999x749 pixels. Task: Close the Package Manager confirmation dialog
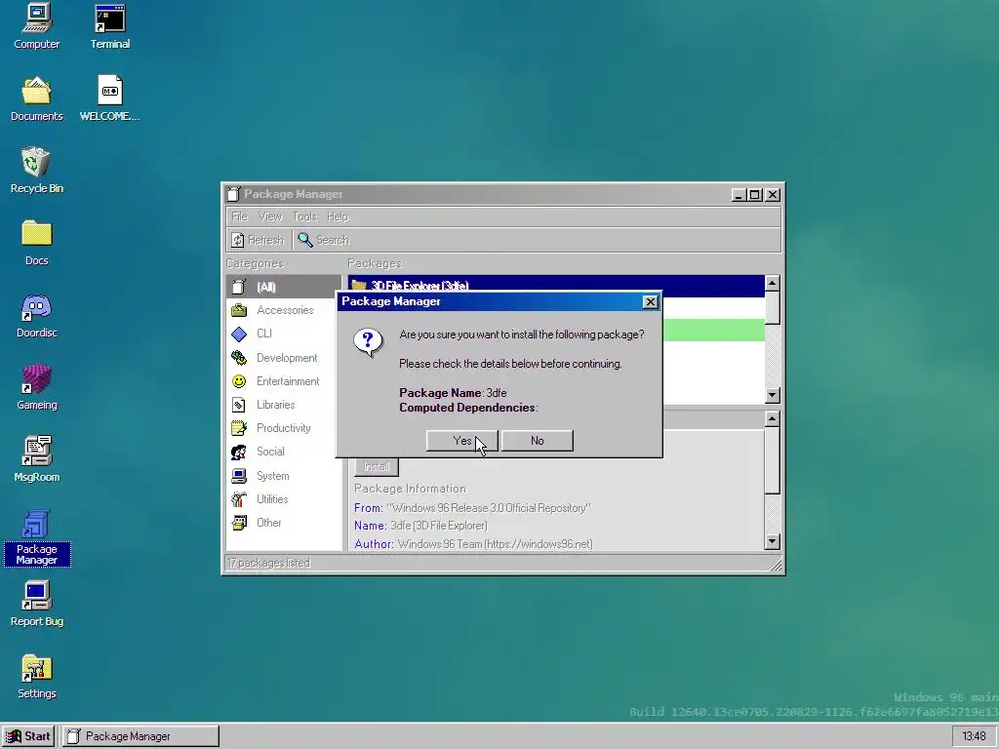coord(650,302)
